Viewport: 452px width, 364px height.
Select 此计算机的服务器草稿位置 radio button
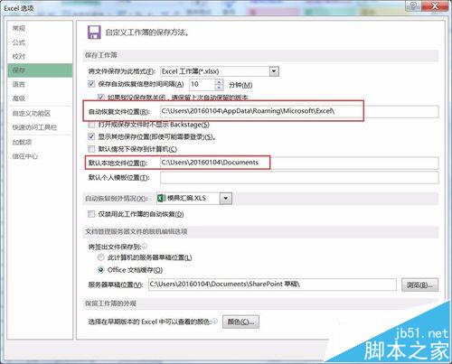pyautogui.click(x=100, y=257)
